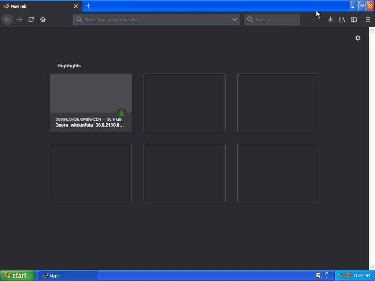Click the orange magnifier tray icon
375x281 pixels.
click(x=348, y=276)
